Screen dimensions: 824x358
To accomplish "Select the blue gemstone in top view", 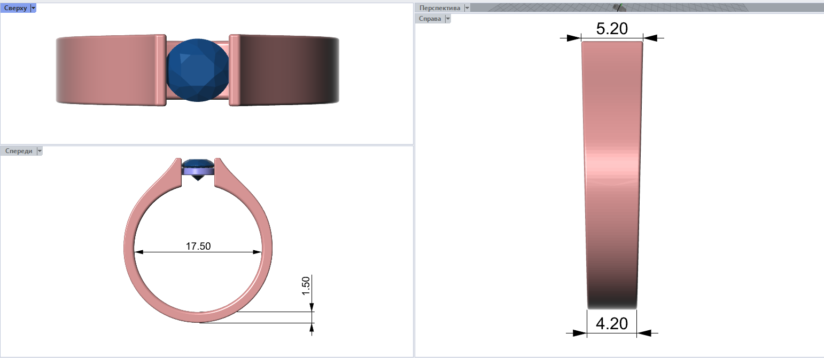I will pyautogui.click(x=198, y=70).
